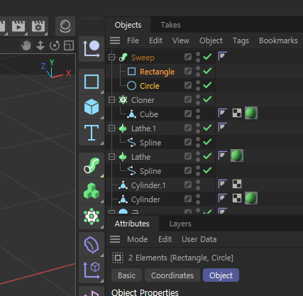Toggle the Lathe enable checkmark
Image resolution: width=303 pixels, height=296 pixels.
pos(207,156)
